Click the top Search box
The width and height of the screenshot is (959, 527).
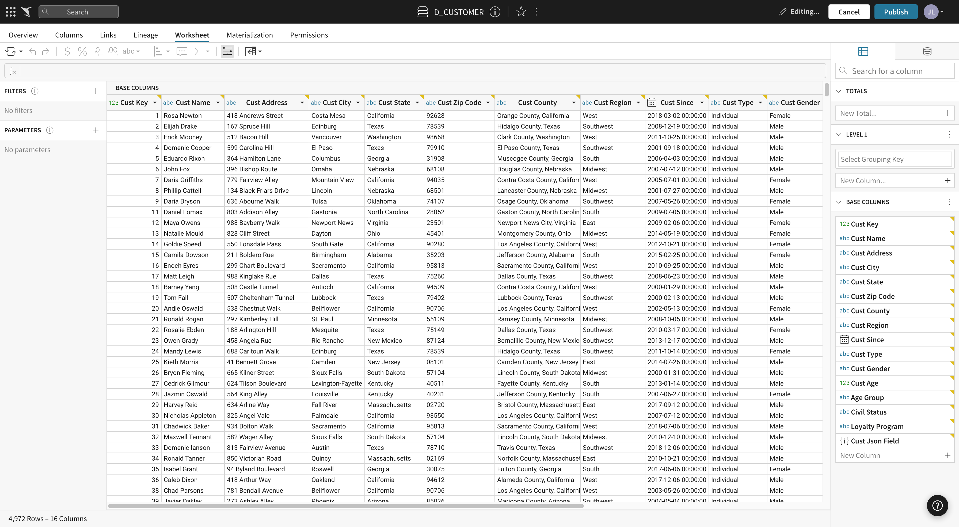(79, 12)
